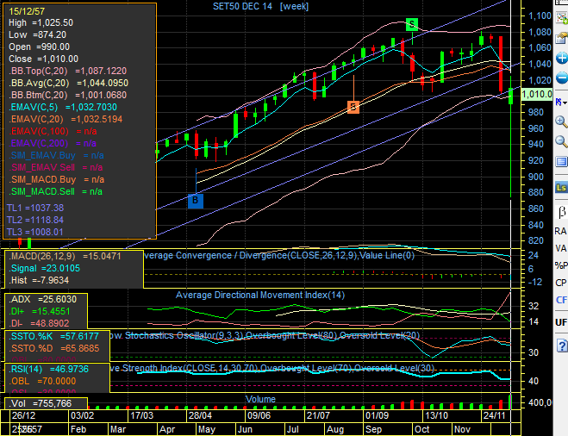Click the .EMAV(C,100) legend entry
This screenshot has width=568, height=436.
(x=53, y=131)
